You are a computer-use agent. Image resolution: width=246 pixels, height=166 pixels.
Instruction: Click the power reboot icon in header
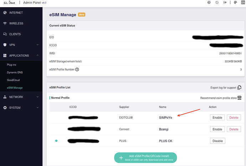(x=217, y=2)
